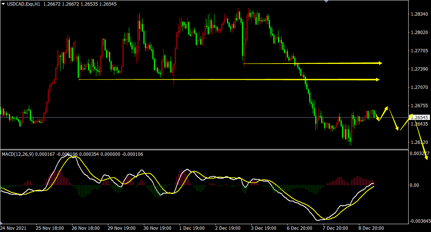
Task: Click the 1.28340 price scale label
Action: (x=418, y=14)
